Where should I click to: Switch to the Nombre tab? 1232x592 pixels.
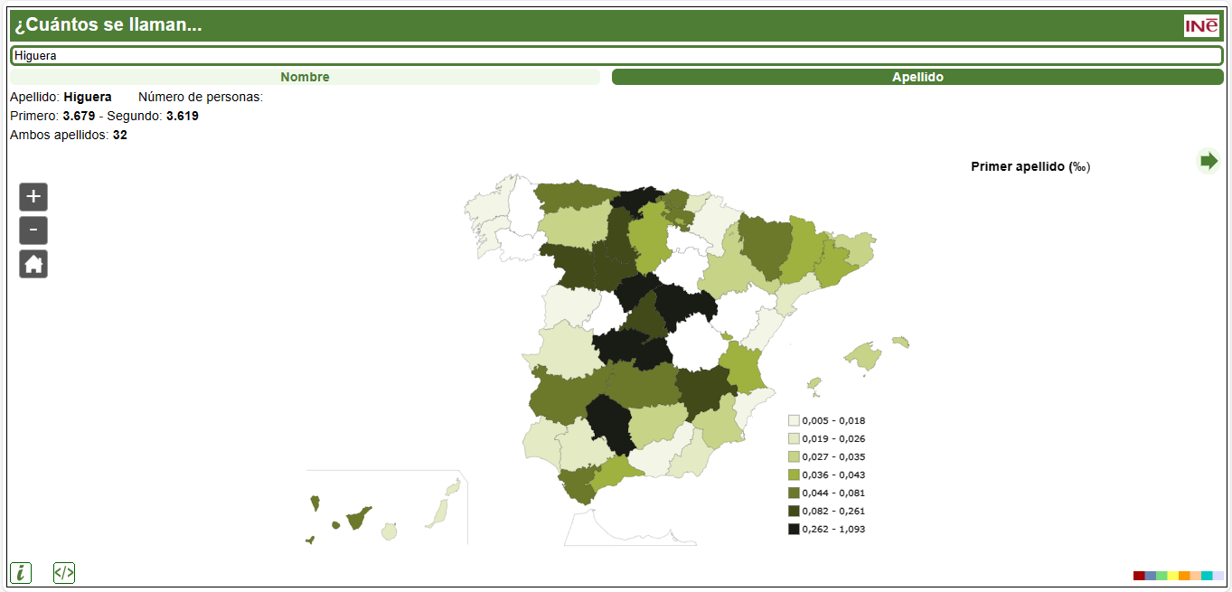point(305,77)
